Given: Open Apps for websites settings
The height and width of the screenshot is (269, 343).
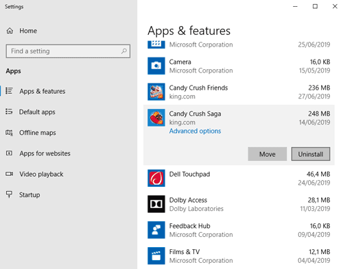Looking at the screenshot, I should (45, 153).
